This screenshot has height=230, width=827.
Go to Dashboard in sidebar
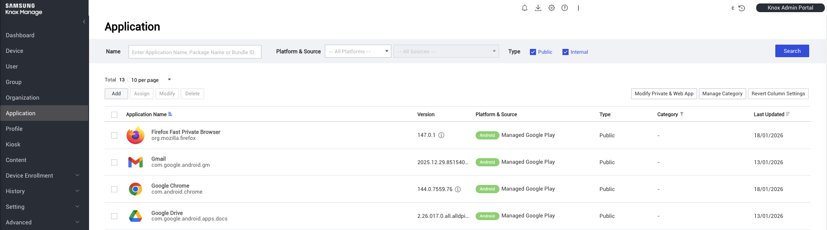(20, 35)
